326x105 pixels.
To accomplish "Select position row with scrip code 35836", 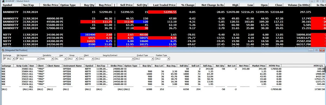I will [163, 84].
